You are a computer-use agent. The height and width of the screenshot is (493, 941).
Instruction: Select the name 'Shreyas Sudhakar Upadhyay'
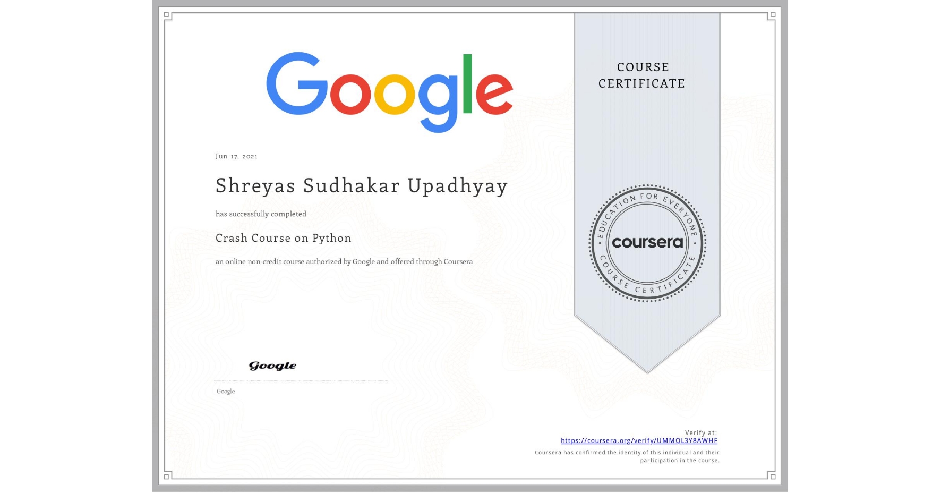(362, 186)
